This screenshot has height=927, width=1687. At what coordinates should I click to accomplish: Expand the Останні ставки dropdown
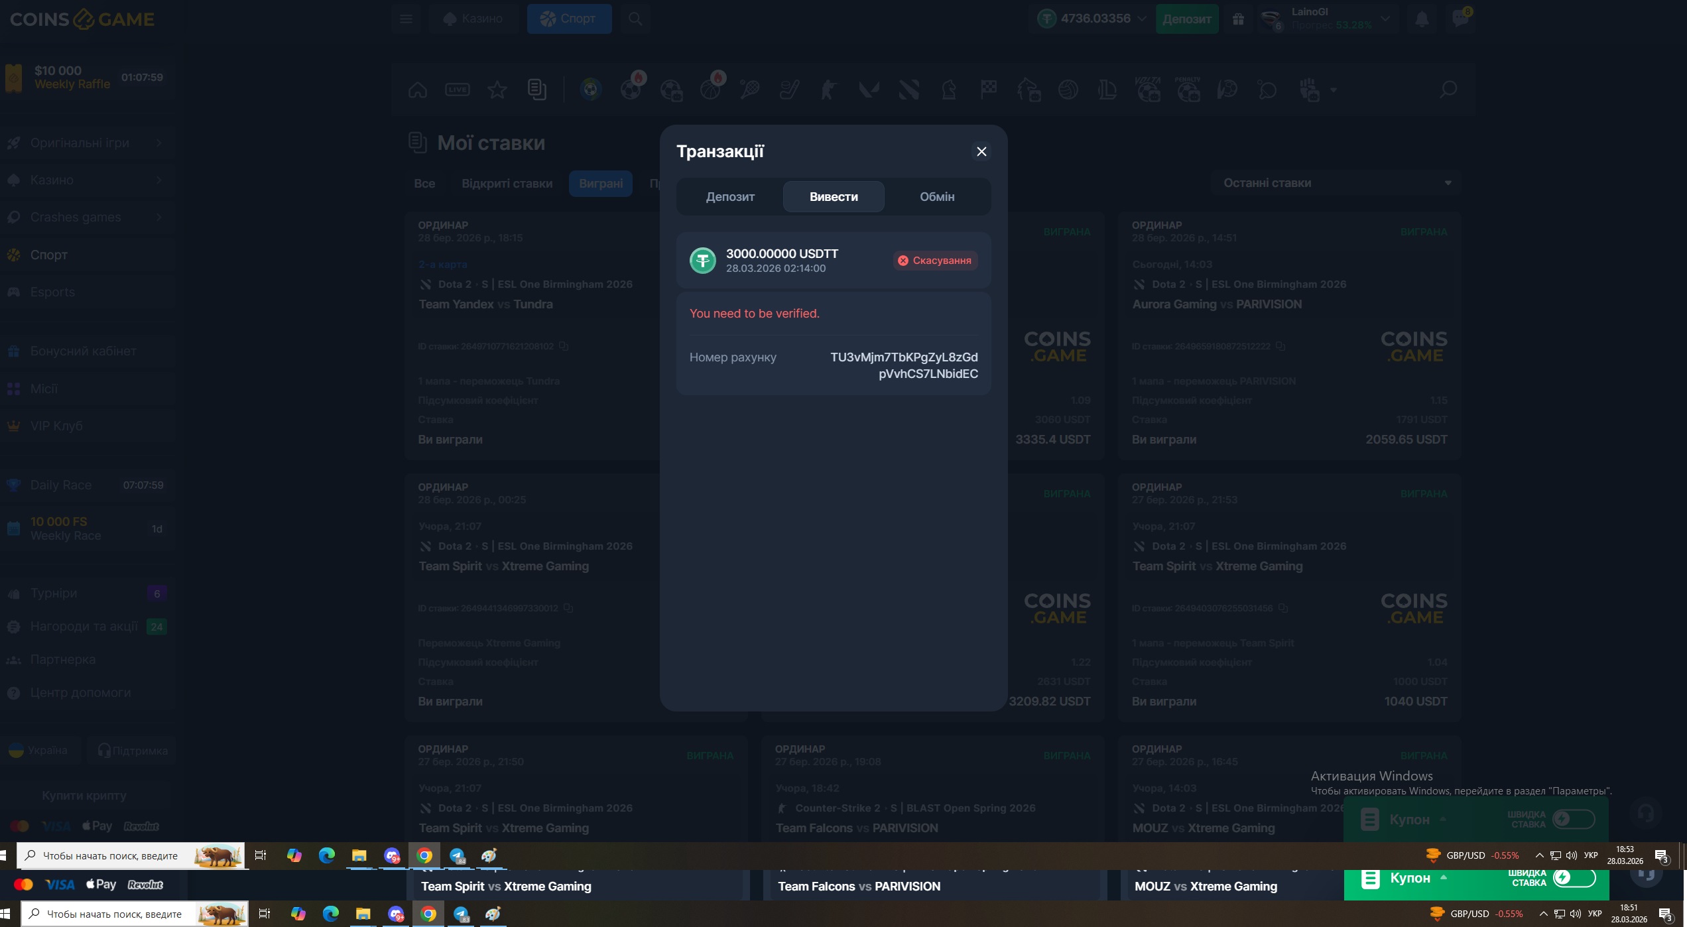1336,183
